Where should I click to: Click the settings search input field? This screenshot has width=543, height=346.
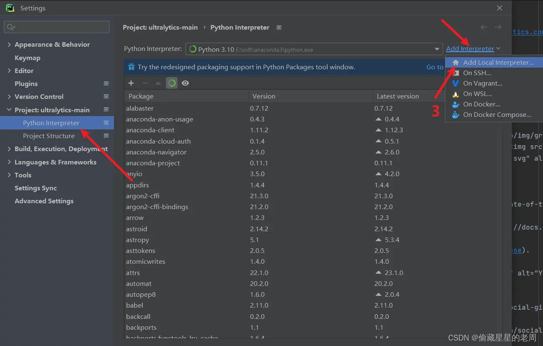pyautogui.click(x=57, y=27)
